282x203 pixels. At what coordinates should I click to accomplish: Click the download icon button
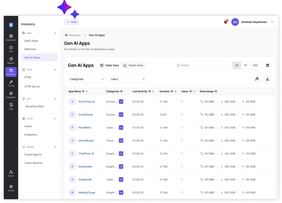(268, 79)
